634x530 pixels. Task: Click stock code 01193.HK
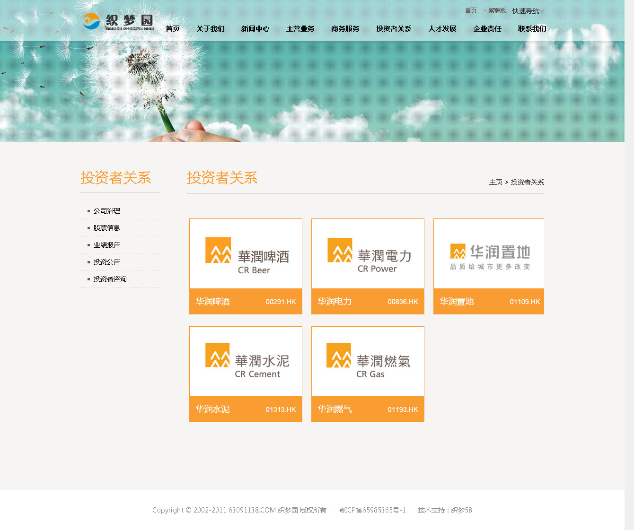(x=403, y=409)
